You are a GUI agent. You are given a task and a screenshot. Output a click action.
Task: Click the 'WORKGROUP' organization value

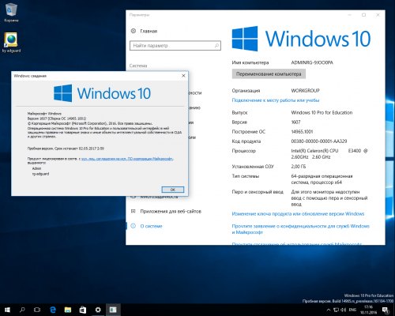305,90
